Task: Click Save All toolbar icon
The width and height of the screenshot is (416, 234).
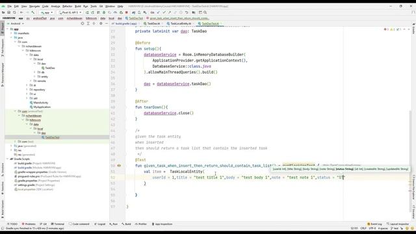Action: (8, 12)
